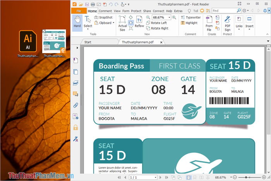This screenshot has width=271, height=181.
Task: Open the Digital Signatures panel icon
Action: click(x=75, y=139)
